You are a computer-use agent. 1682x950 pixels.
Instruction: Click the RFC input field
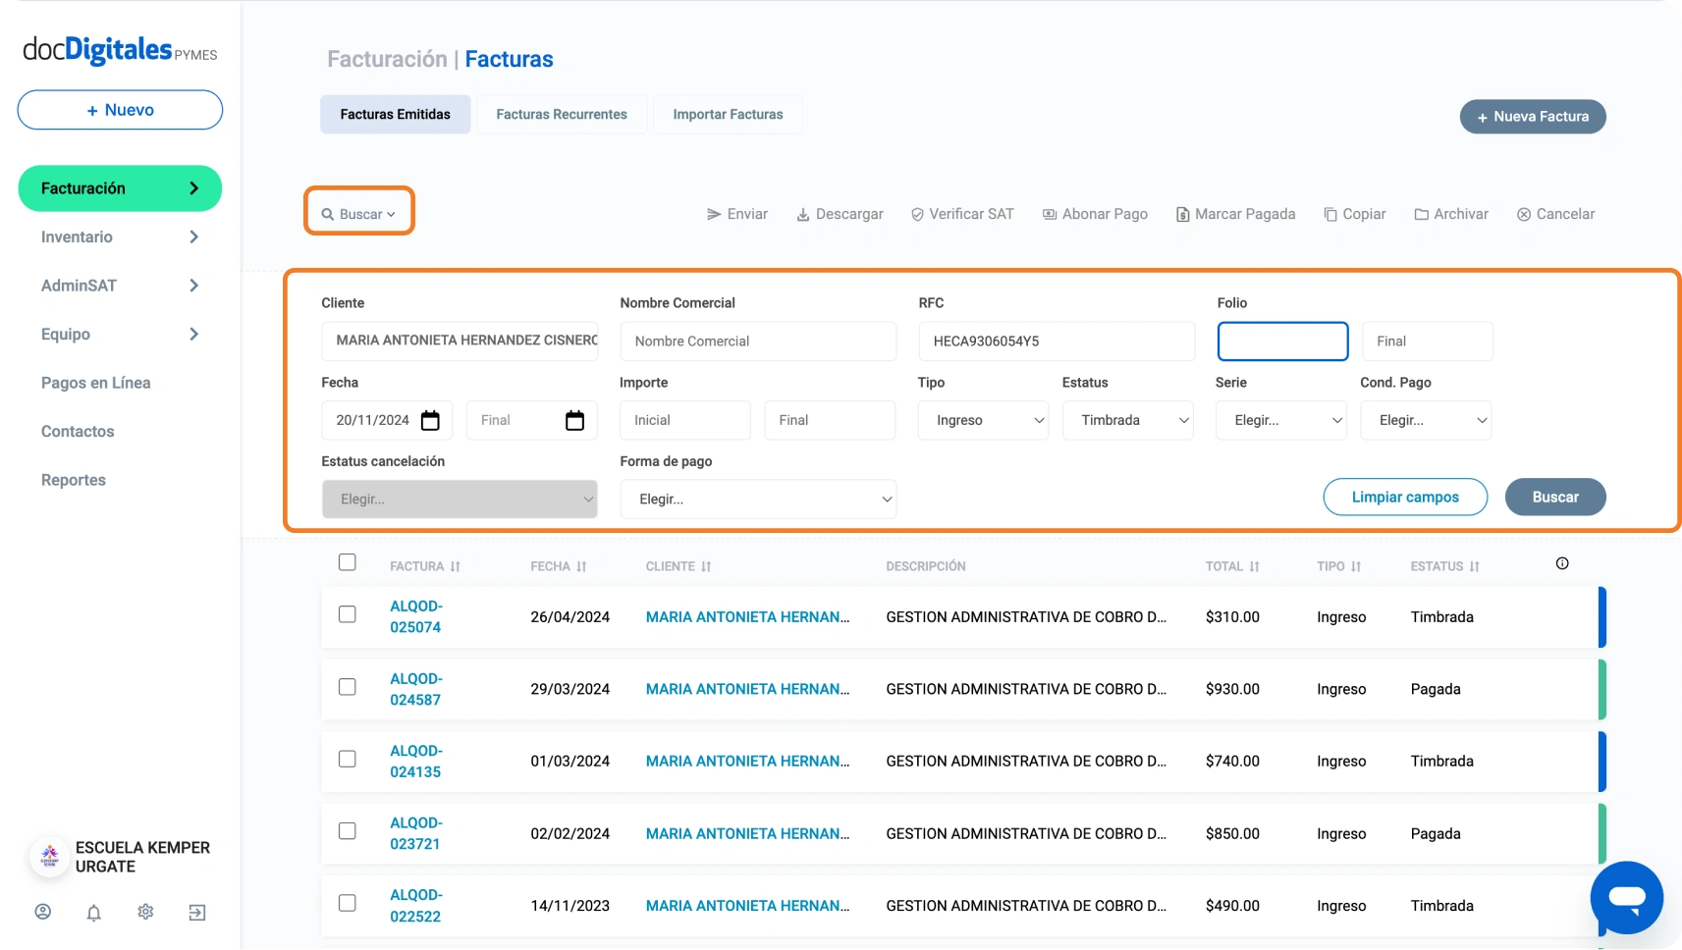tap(1057, 342)
